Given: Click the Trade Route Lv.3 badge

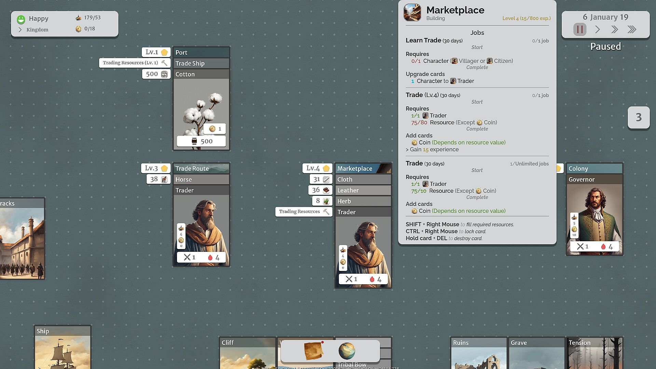Looking at the screenshot, I should point(156,168).
